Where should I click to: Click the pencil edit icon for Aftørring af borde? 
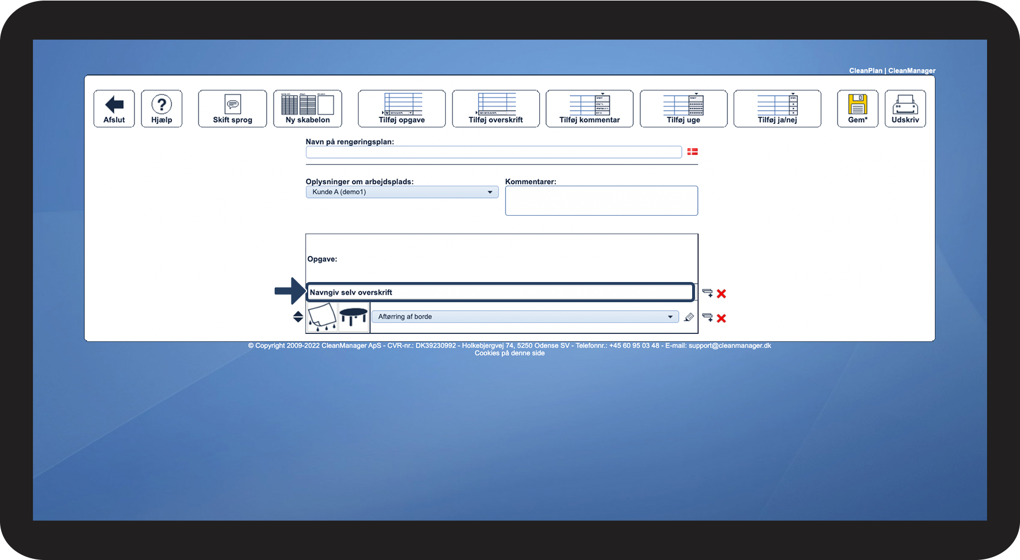(x=689, y=317)
